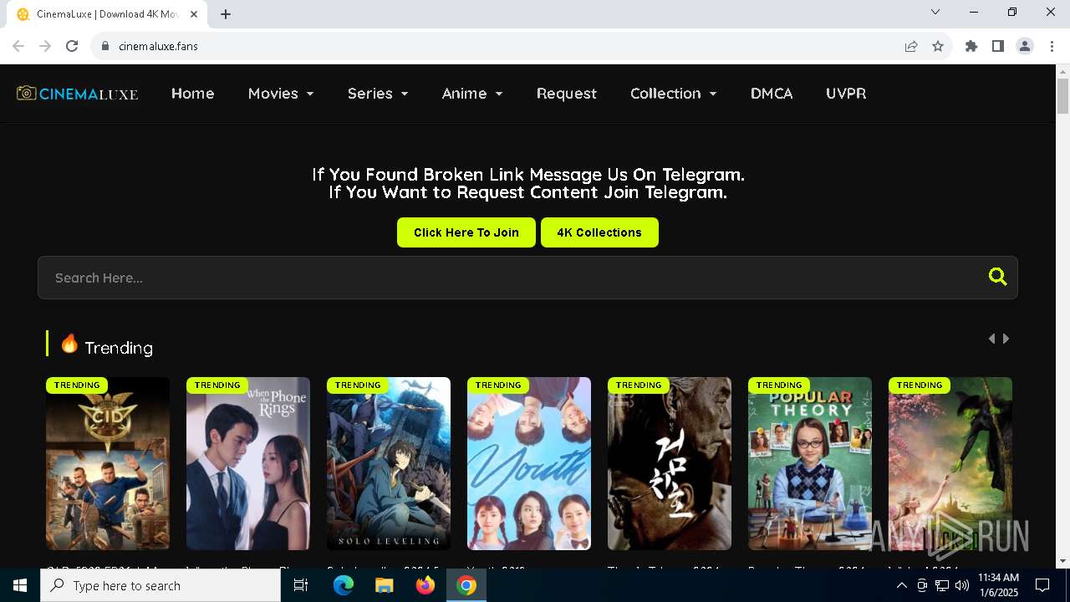
Task: View site information lock icon
Action: tap(105, 46)
